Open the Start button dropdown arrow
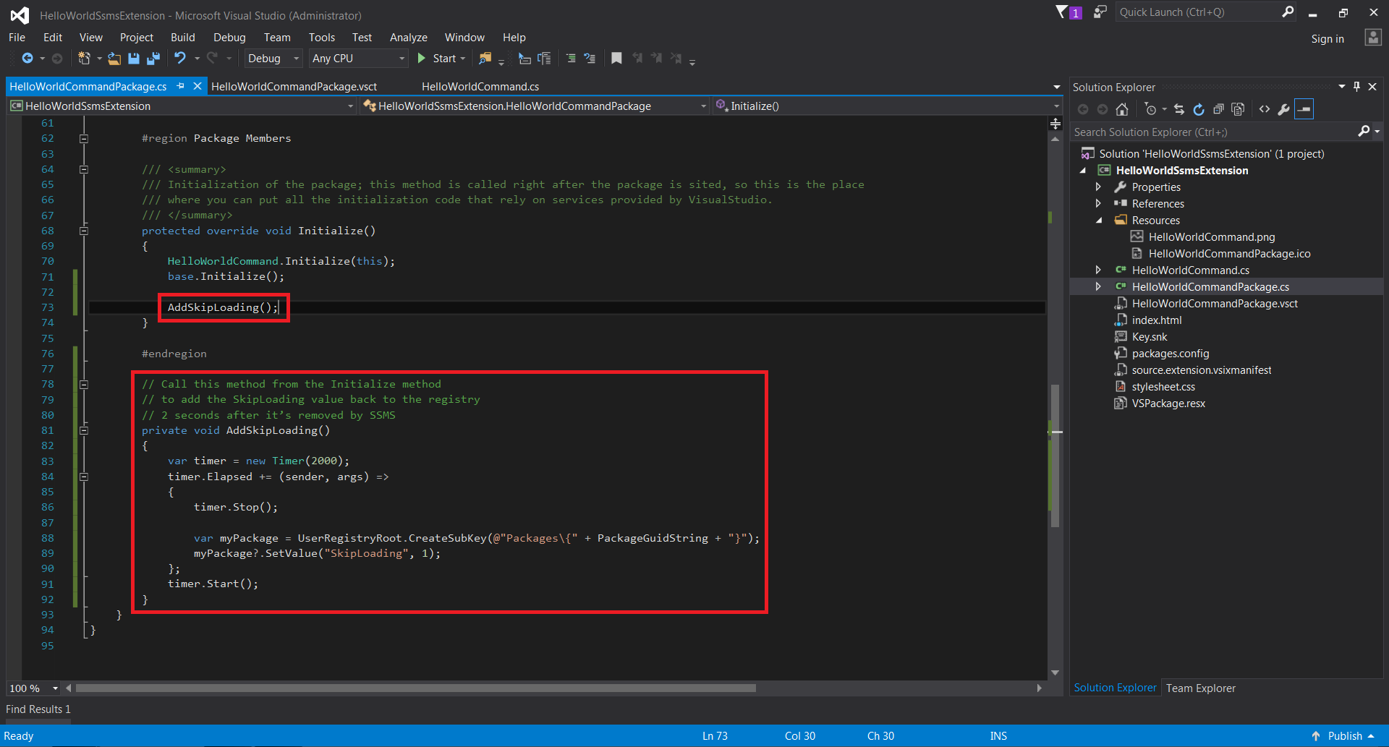The image size is (1389, 747). 463,59
